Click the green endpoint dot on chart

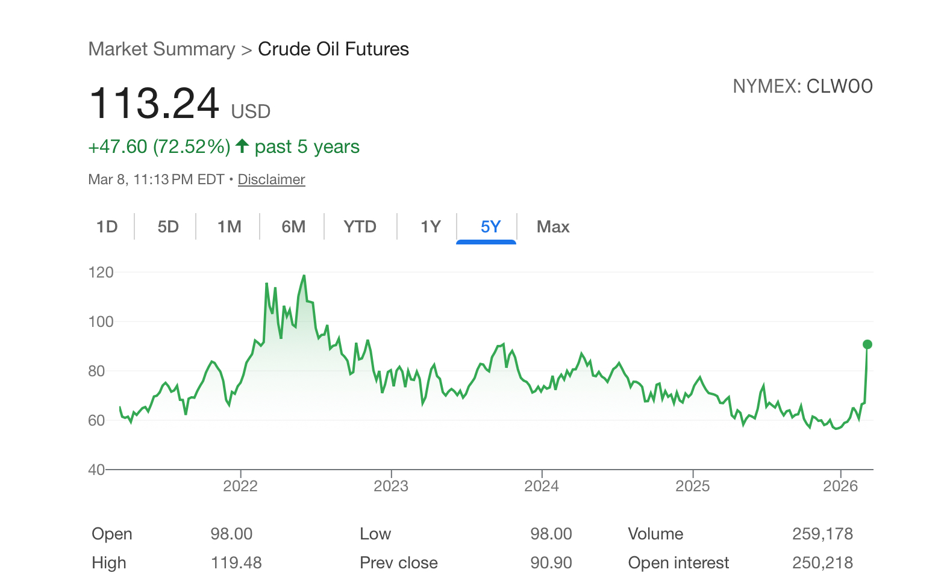point(867,344)
